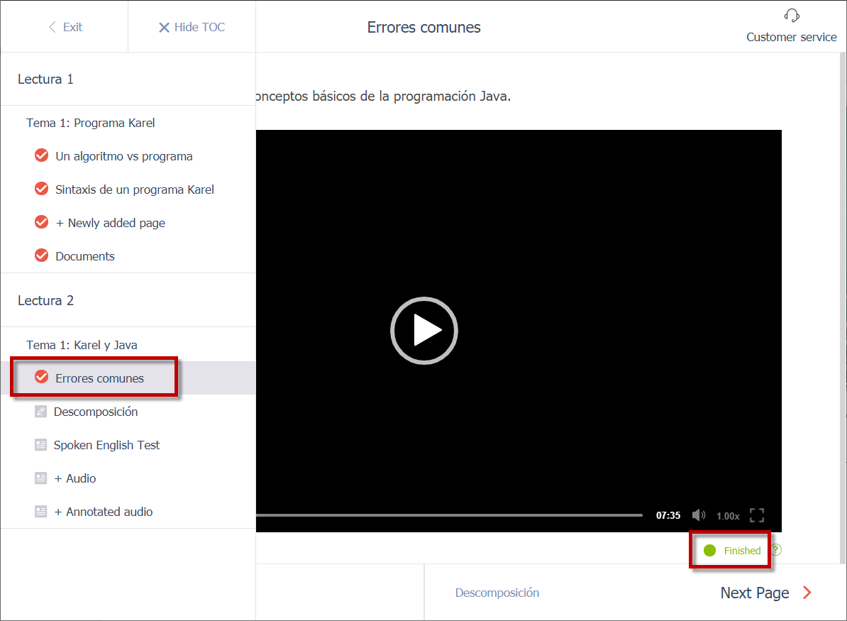Hide the table of contents
The height and width of the screenshot is (621, 847).
pos(192,27)
